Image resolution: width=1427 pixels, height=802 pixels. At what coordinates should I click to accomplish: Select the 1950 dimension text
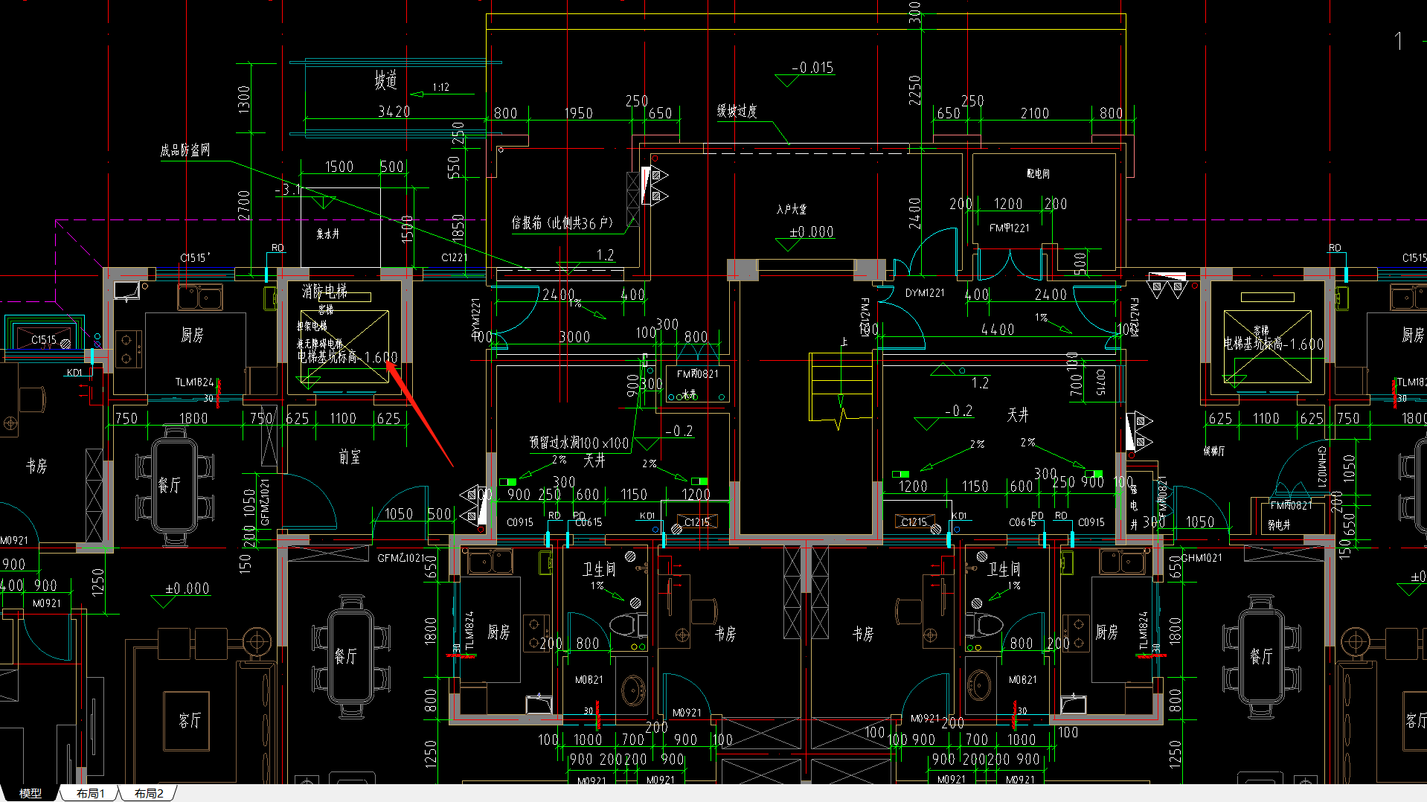[x=579, y=113]
